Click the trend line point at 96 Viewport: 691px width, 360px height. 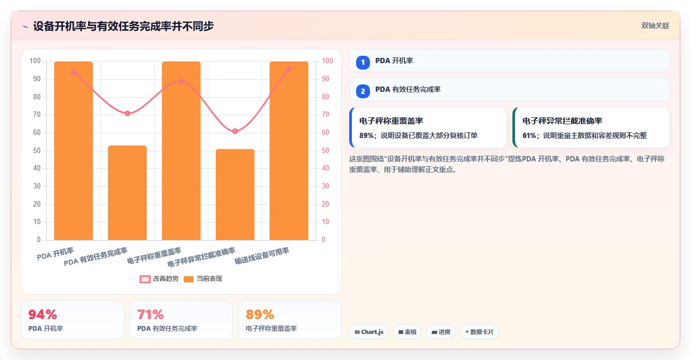(289, 68)
